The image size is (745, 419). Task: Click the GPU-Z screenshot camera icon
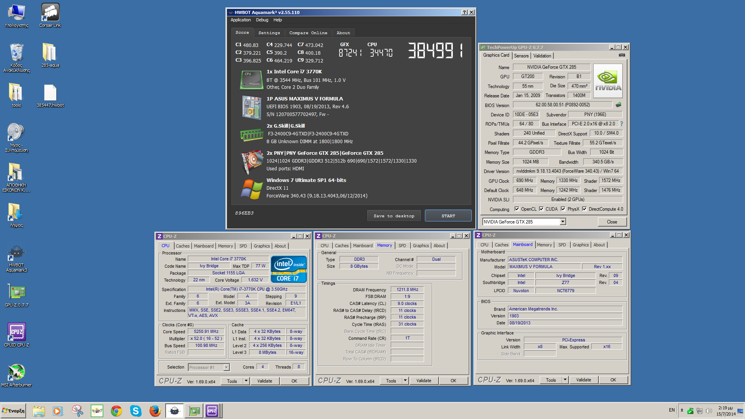622,55
